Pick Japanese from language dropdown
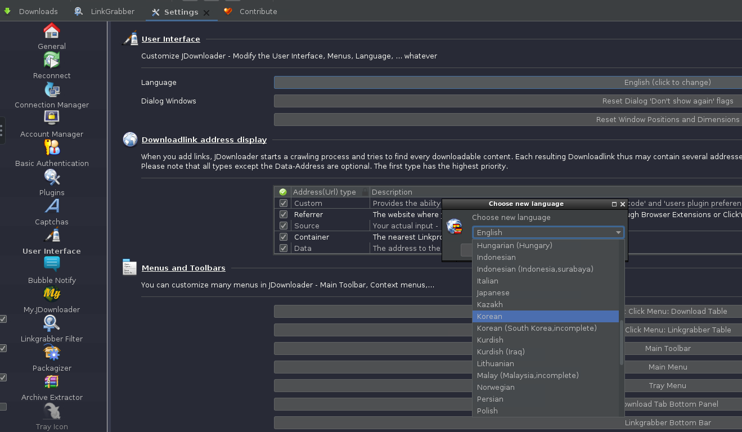The image size is (742, 432). [546, 292]
